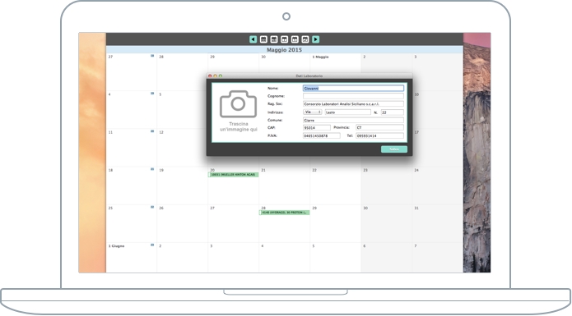The height and width of the screenshot is (316, 572).
Task: Click week number badge in the day 25 cell
Action: 152,207
